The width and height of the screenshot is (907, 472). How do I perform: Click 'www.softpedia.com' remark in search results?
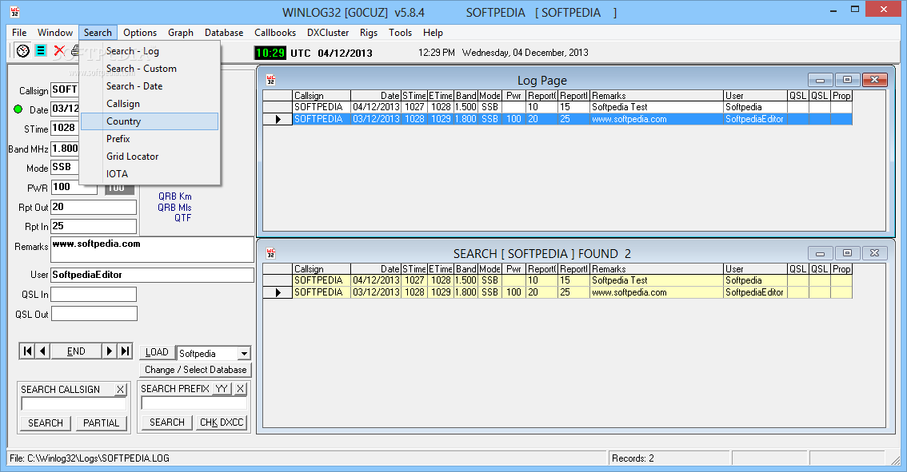(629, 292)
